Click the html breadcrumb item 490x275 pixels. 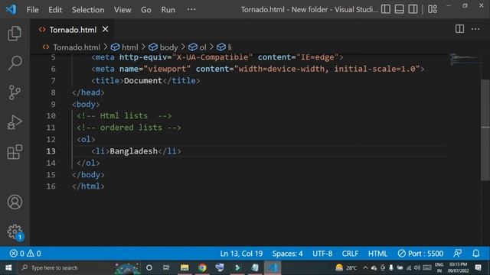pos(129,47)
